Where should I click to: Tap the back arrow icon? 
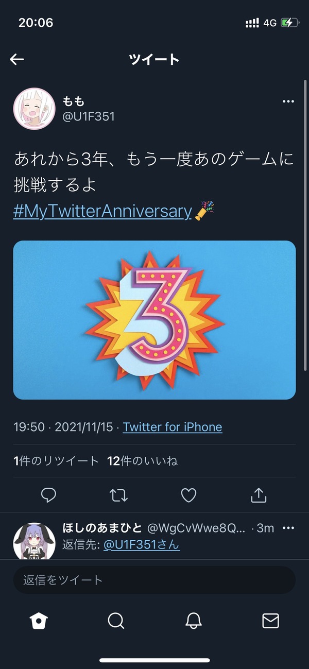point(17,60)
